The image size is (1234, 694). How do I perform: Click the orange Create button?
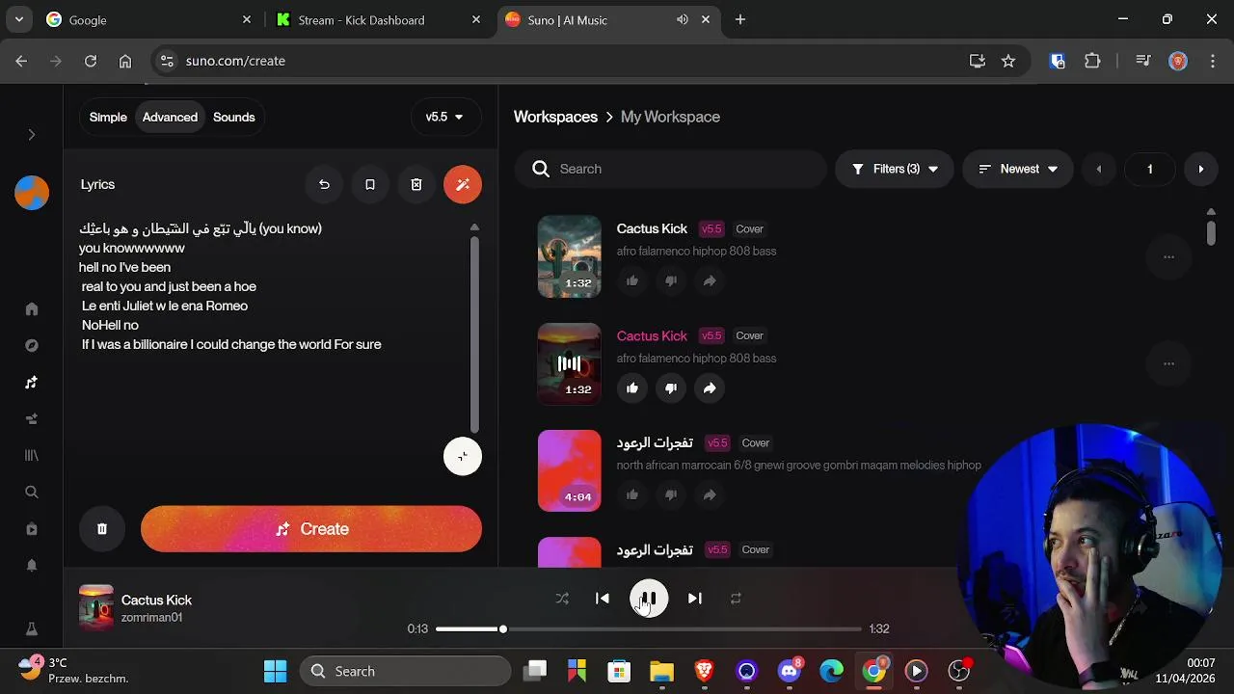pyautogui.click(x=311, y=529)
